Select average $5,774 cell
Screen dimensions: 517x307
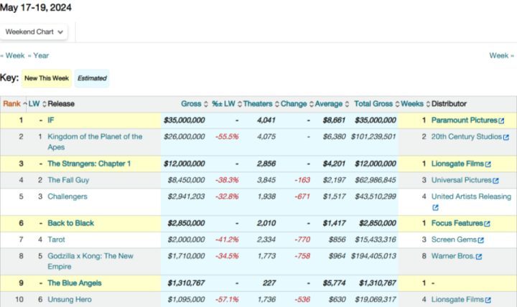tap(334, 283)
